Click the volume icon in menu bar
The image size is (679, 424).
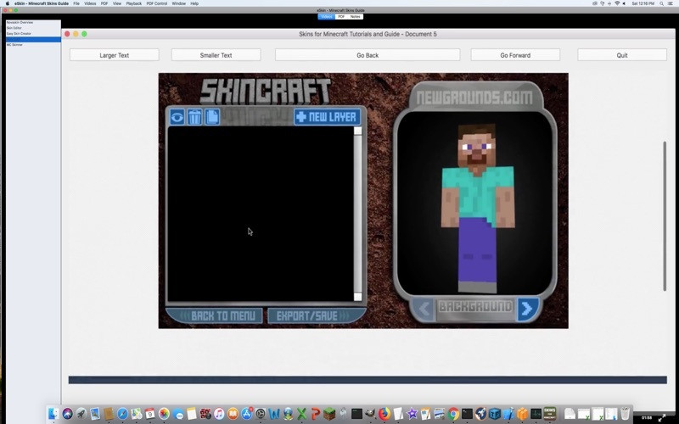624,3
